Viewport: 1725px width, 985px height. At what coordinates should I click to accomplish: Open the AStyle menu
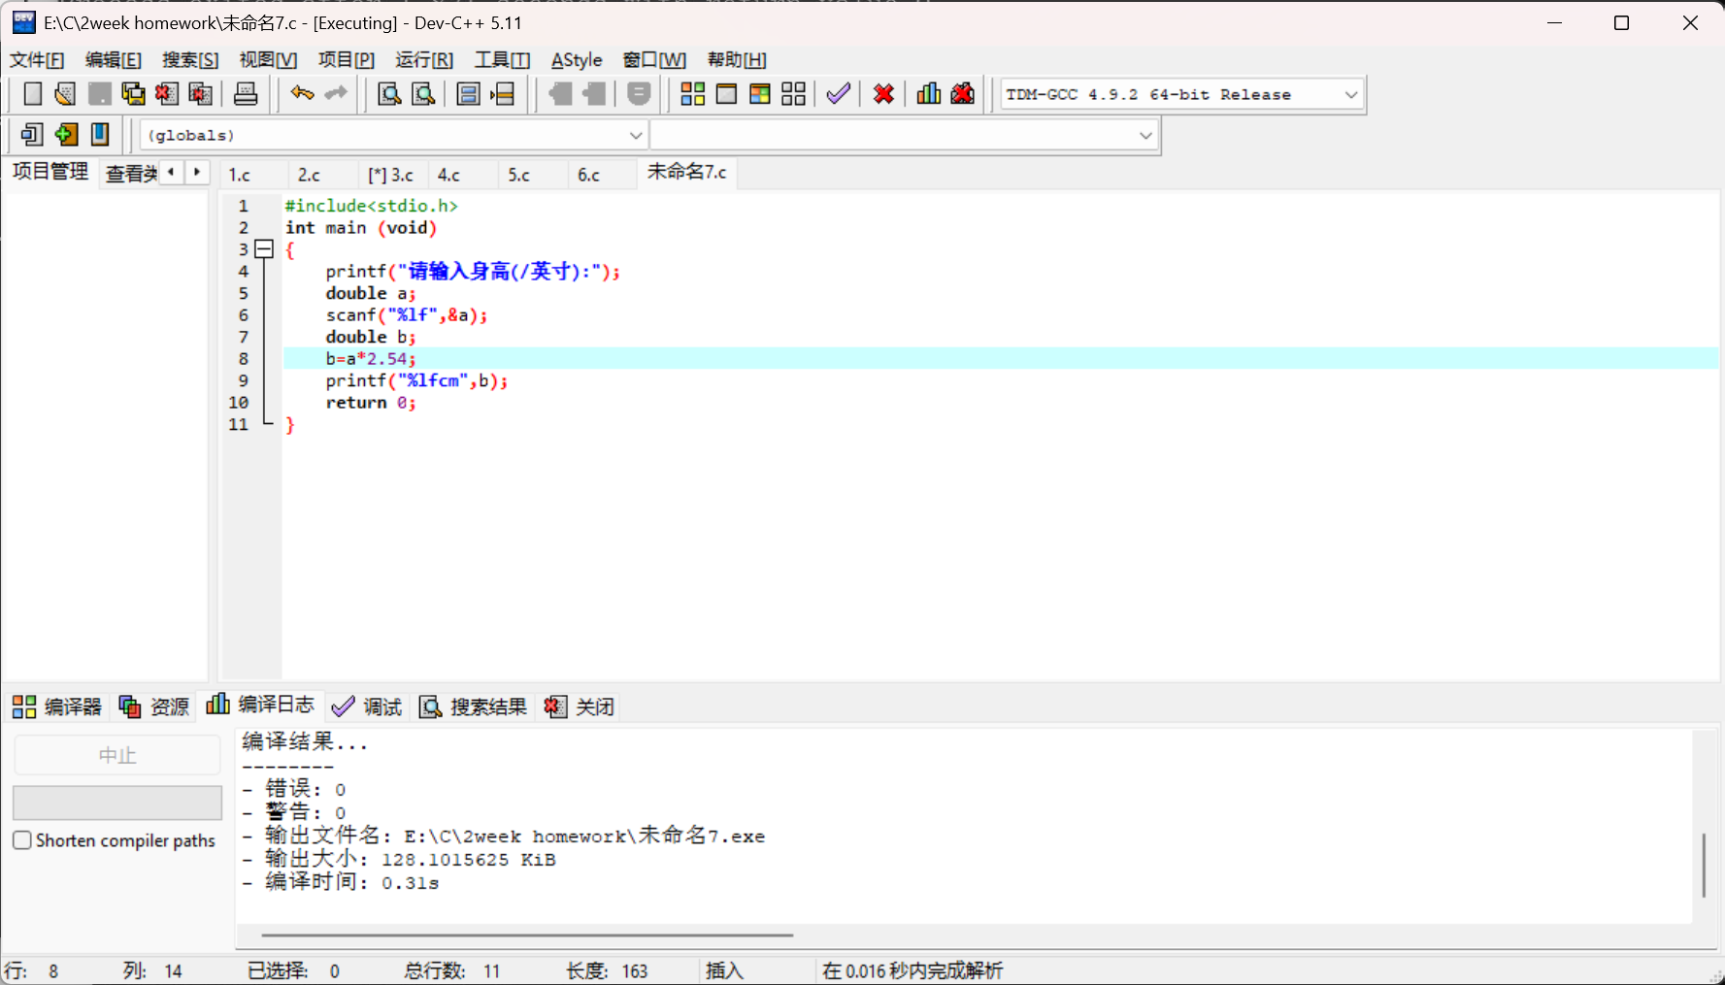pyautogui.click(x=577, y=60)
